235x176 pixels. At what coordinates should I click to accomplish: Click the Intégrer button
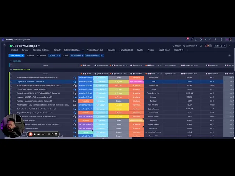pyautogui.click(x=177, y=46)
